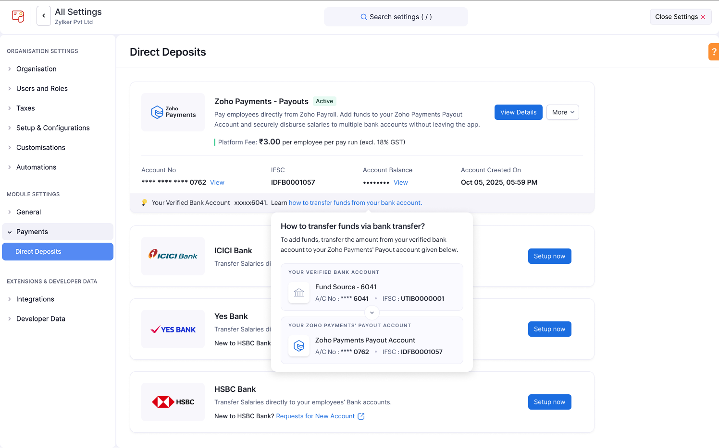Click View Details for Zoho Payments - Payouts

click(518, 112)
